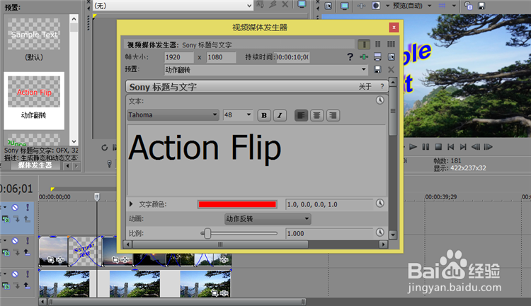Viewport: 531px width, 306px height.
Task: Click the green plug-in chain icon in dialog
Action: click(364, 57)
